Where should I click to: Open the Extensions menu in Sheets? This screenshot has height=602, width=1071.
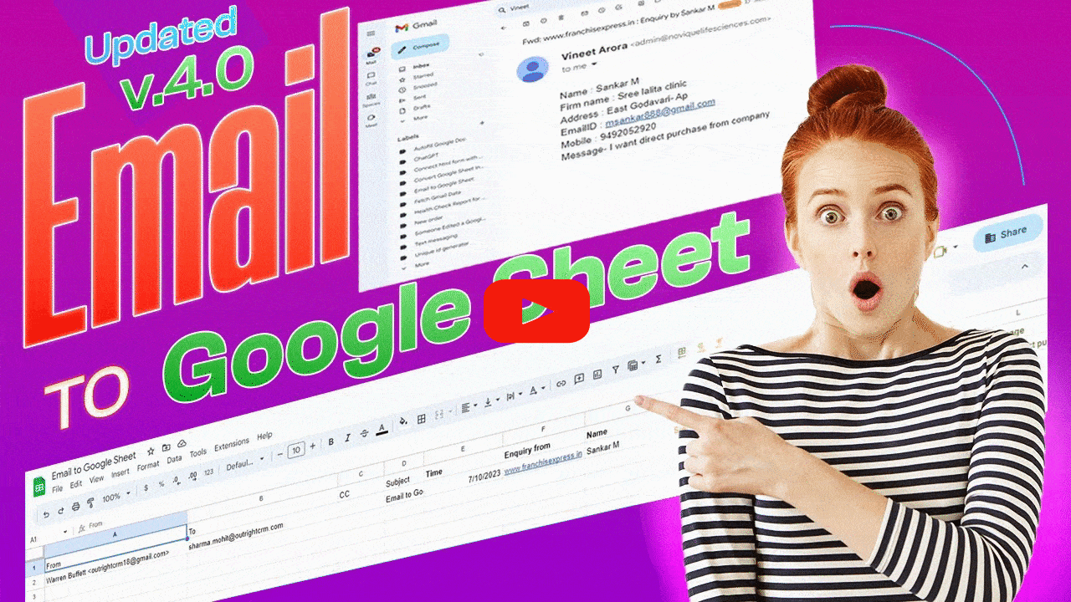click(x=232, y=445)
